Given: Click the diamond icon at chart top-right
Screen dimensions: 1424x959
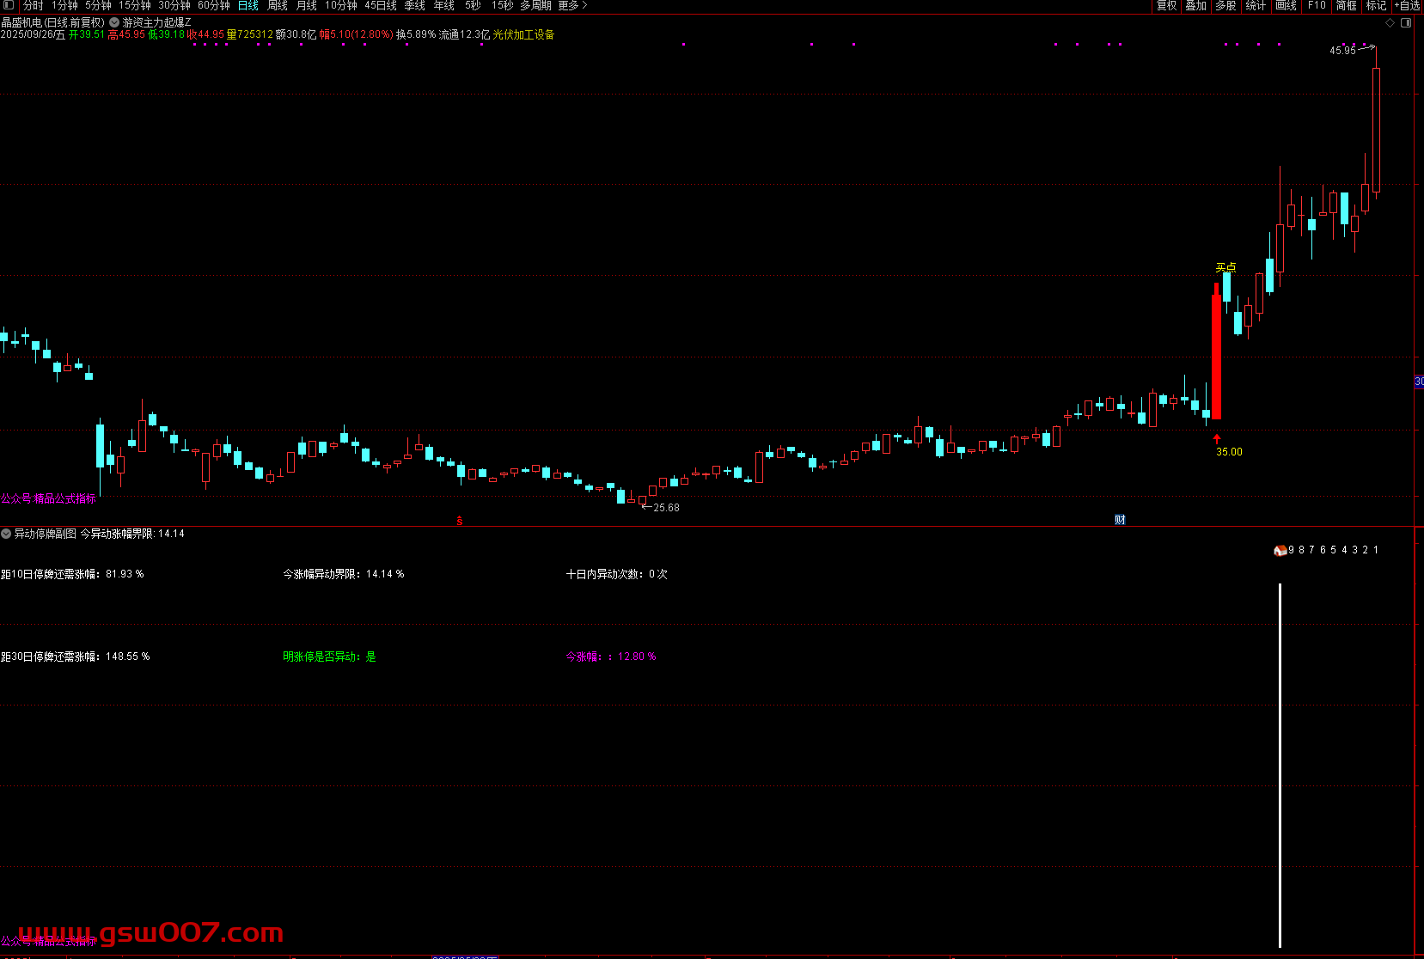Looking at the screenshot, I should tap(1390, 22).
